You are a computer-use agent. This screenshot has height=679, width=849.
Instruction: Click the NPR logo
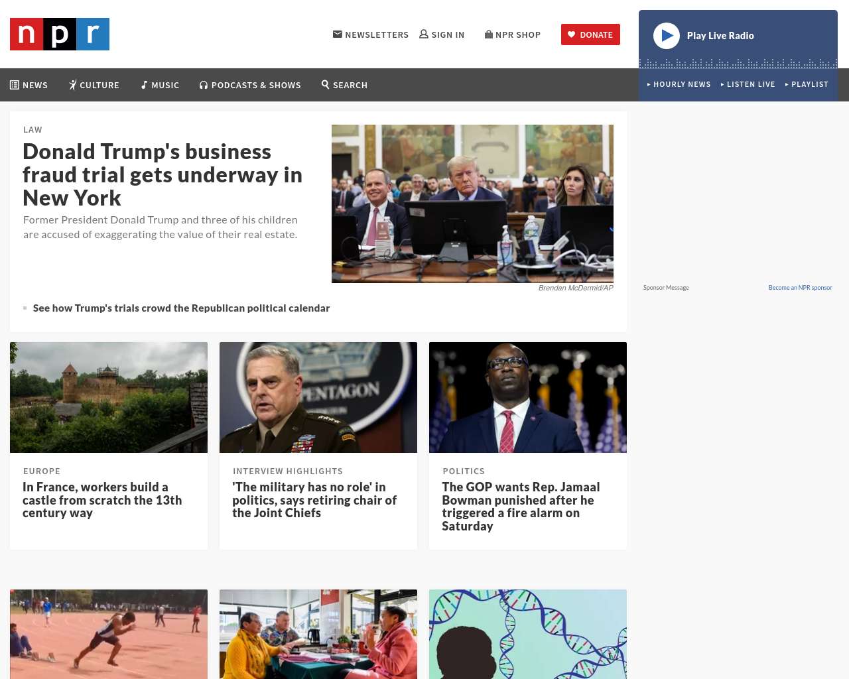(60, 34)
